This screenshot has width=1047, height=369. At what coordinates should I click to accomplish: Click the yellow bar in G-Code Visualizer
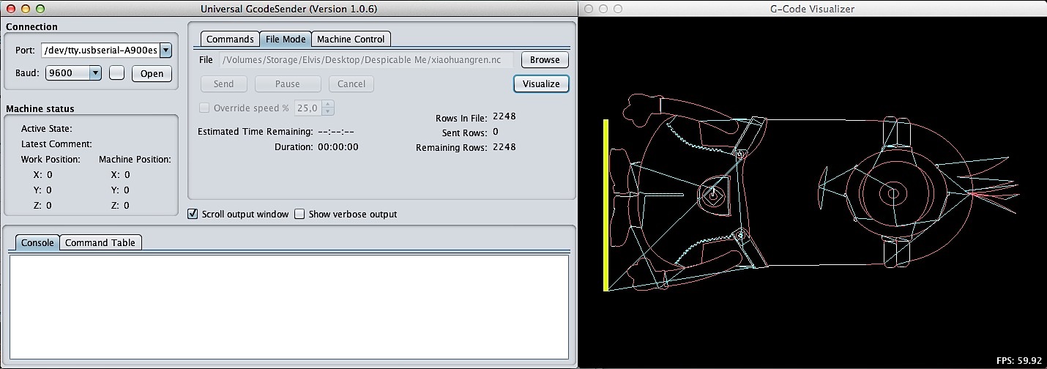tap(606, 205)
